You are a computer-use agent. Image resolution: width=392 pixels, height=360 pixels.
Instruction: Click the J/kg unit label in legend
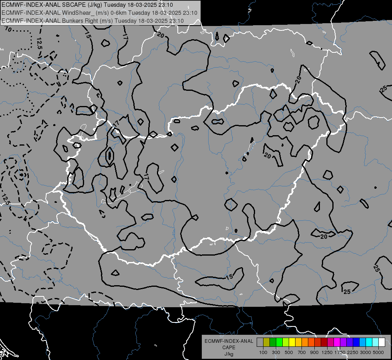coord(229,354)
